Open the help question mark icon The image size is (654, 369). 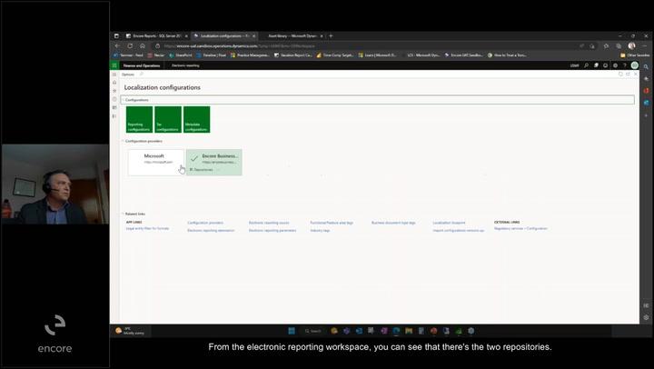(x=625, y=65)
